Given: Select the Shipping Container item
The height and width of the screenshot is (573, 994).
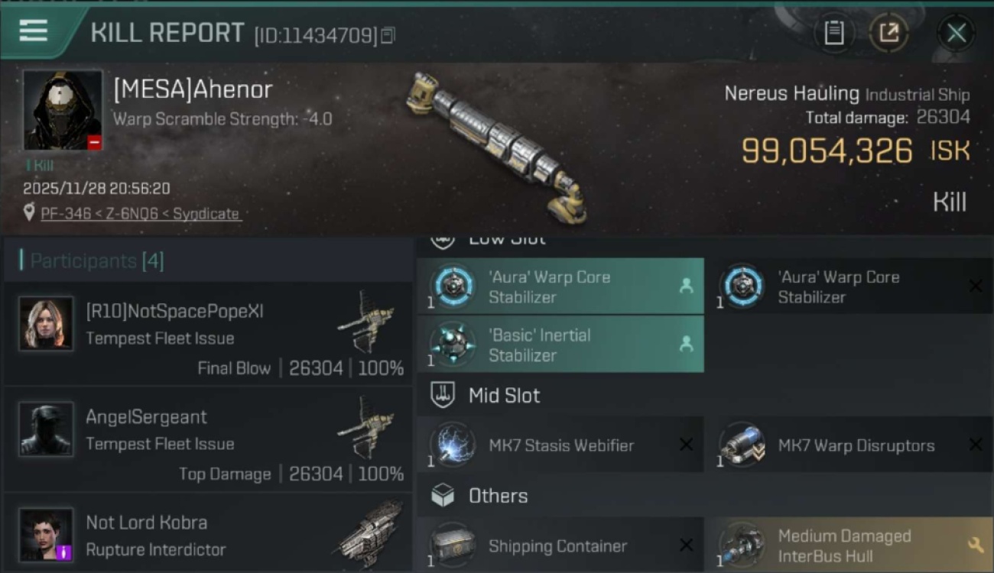Looking at the screenshot, I should pos(560,545).
